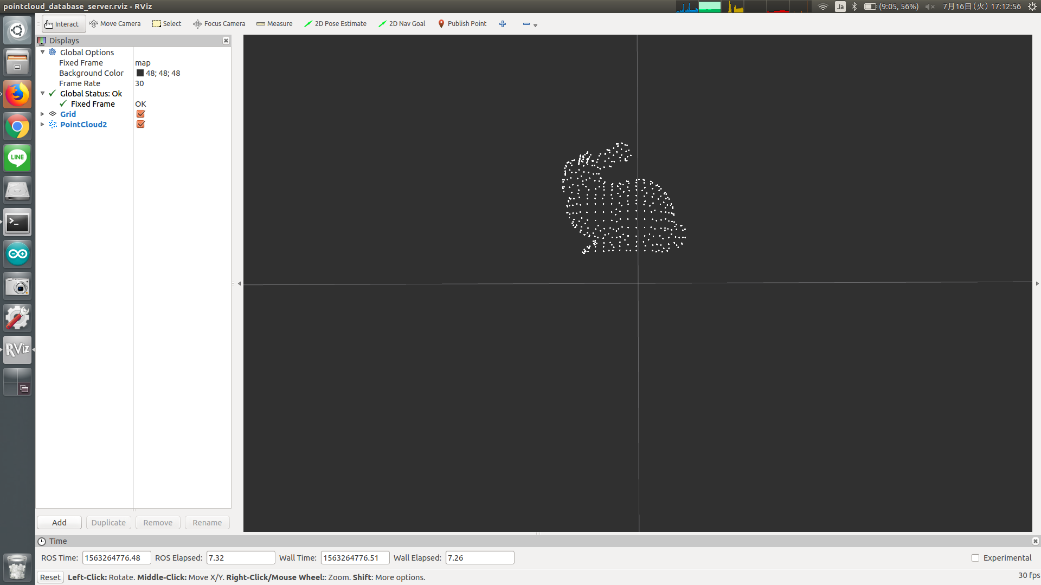
Task: Click the Fixed Frame status row
Action: coord(133,104)
